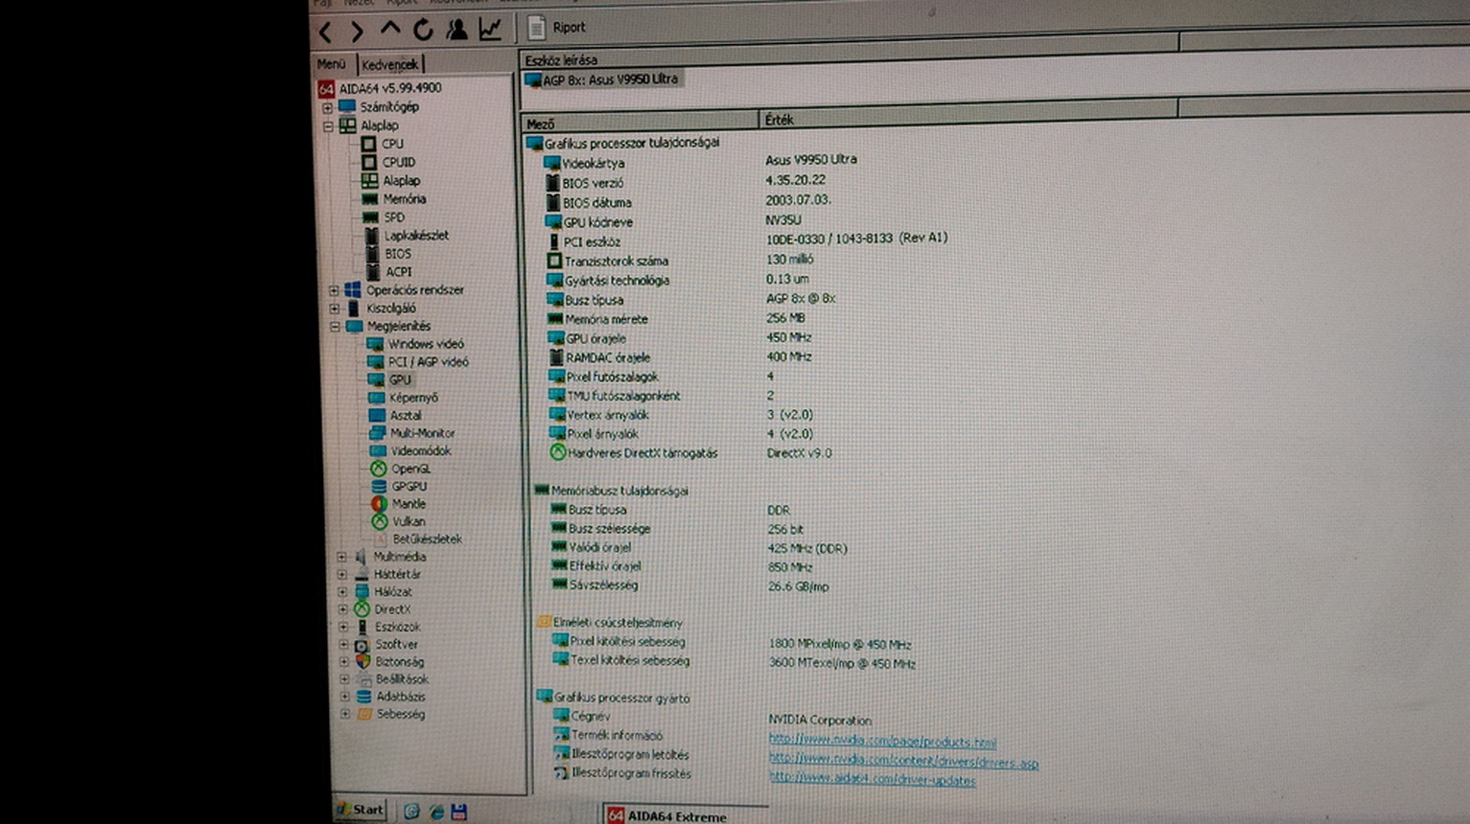Click the Windows Start button

click(361, 810)
